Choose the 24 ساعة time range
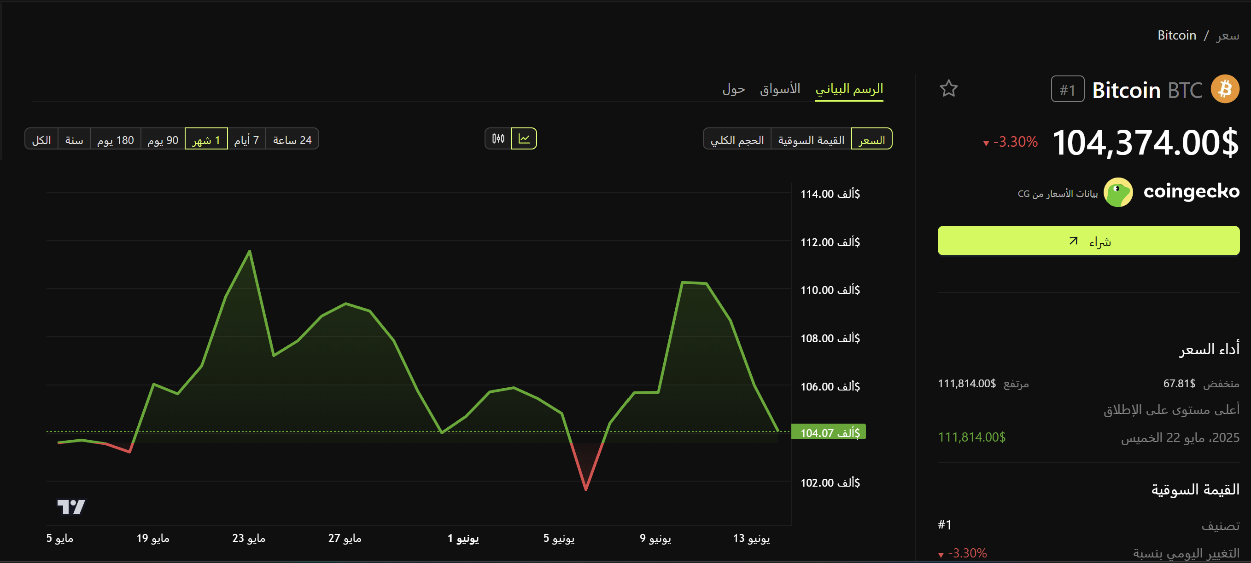This screenshot has height=563, width=1251. [x=292, y=140]
